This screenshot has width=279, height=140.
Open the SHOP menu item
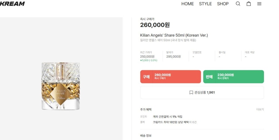coord(223,4)
